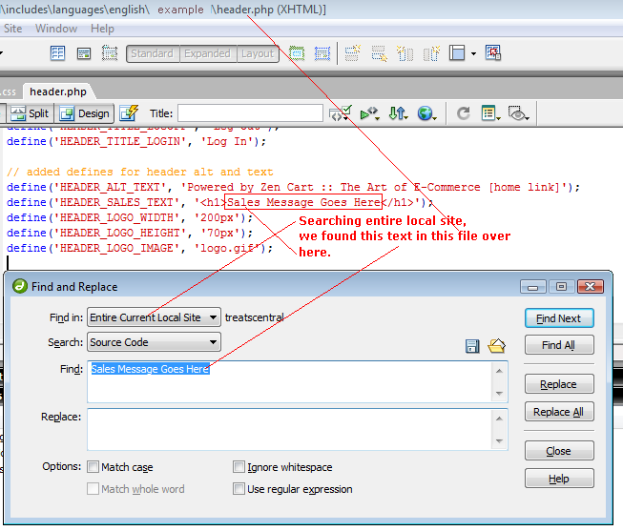Click the HEADER_LOGO_WIDTH define line
Image resolution: width=623 pixels, height=531 pixels.
[x=130, y=217]
